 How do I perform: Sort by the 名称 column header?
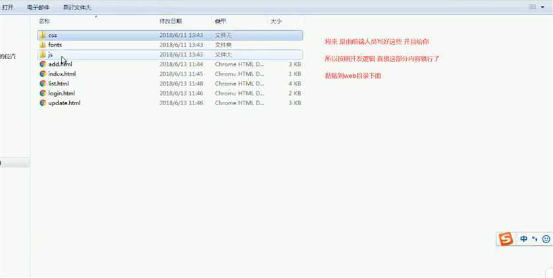tap(43, 22)
